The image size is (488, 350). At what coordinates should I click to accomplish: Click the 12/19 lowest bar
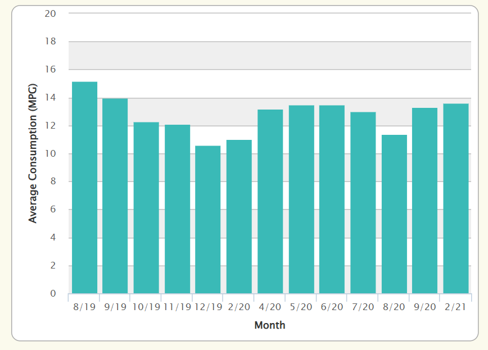coord(208,220)
